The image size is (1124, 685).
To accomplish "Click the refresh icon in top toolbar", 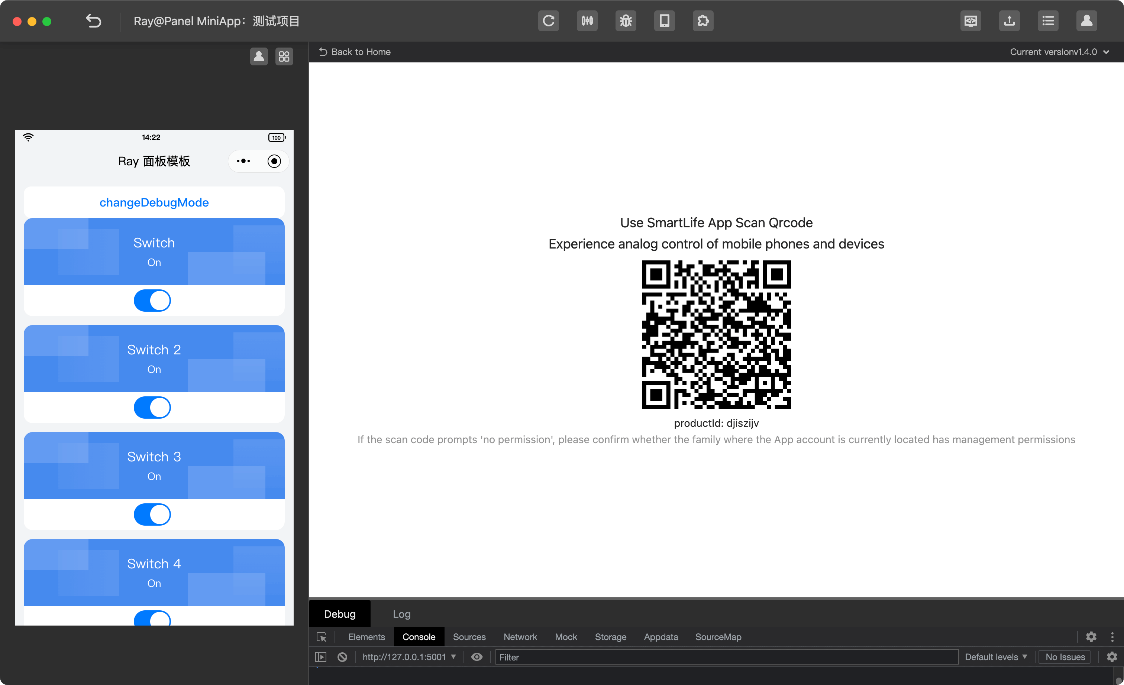I will point(548,21).
